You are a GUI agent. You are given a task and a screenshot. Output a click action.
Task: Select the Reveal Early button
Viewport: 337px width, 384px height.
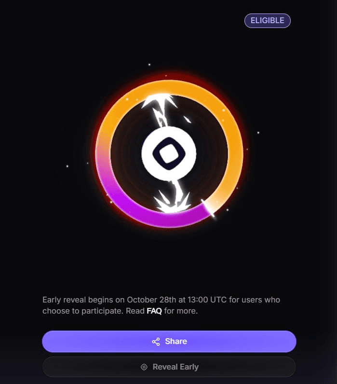[x=169, y=367]
